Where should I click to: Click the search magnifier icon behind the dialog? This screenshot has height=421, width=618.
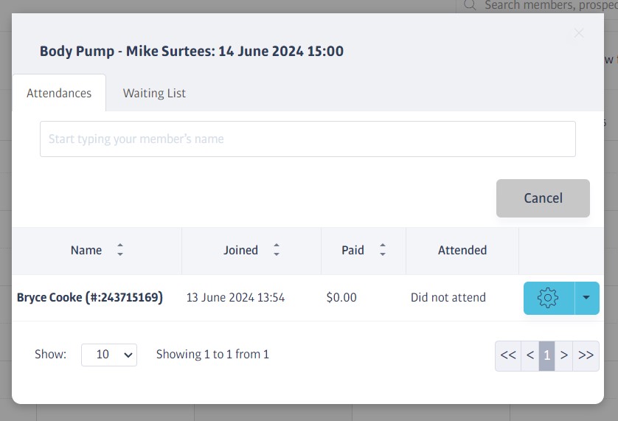(470, 4)
